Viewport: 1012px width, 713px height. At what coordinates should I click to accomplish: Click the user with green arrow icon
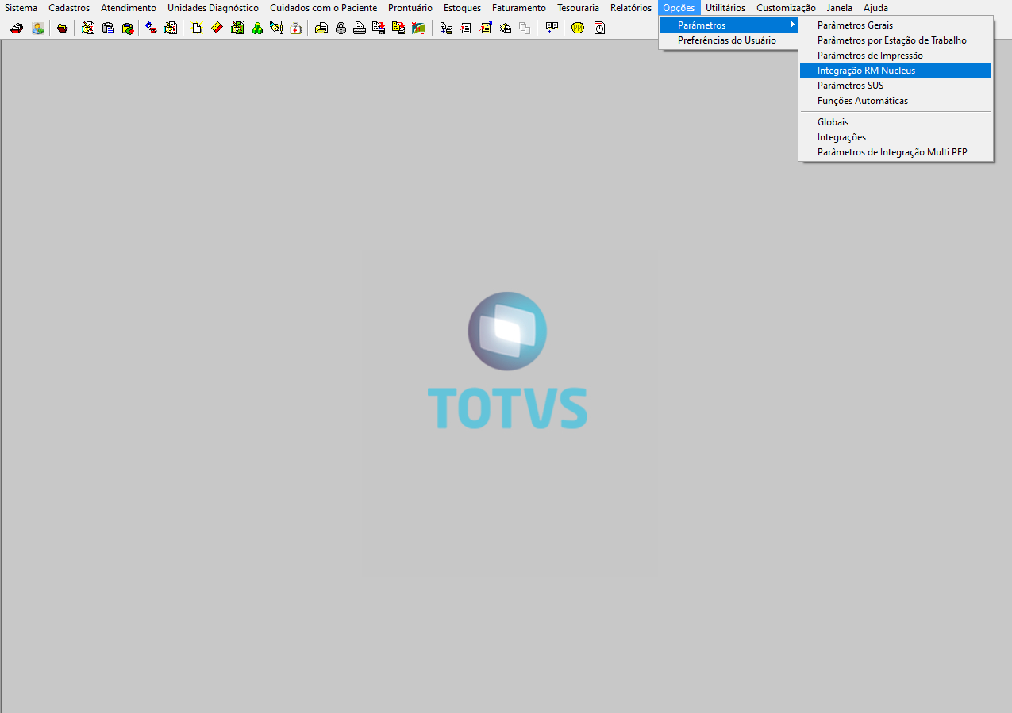[37, 28]
